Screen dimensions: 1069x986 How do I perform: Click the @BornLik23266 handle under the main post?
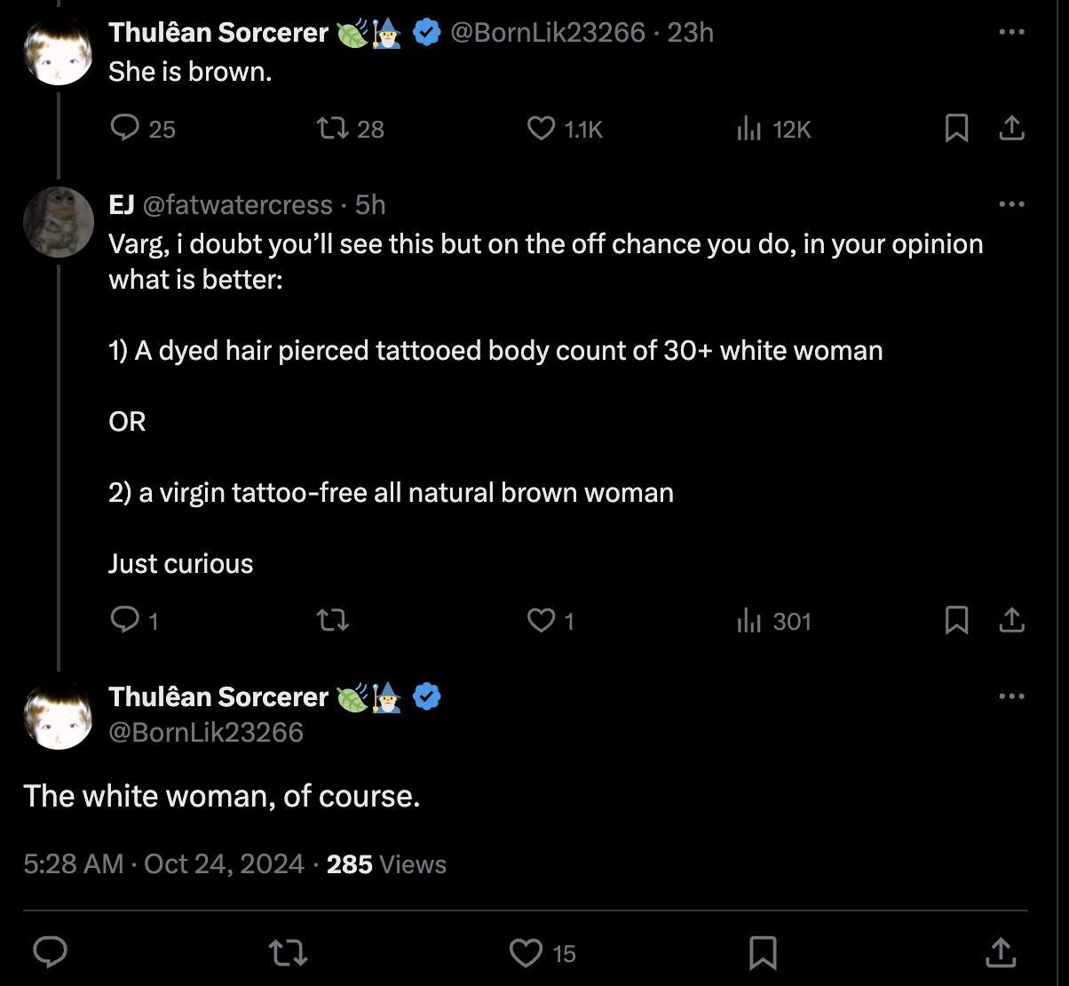click(x=206, y=732)
